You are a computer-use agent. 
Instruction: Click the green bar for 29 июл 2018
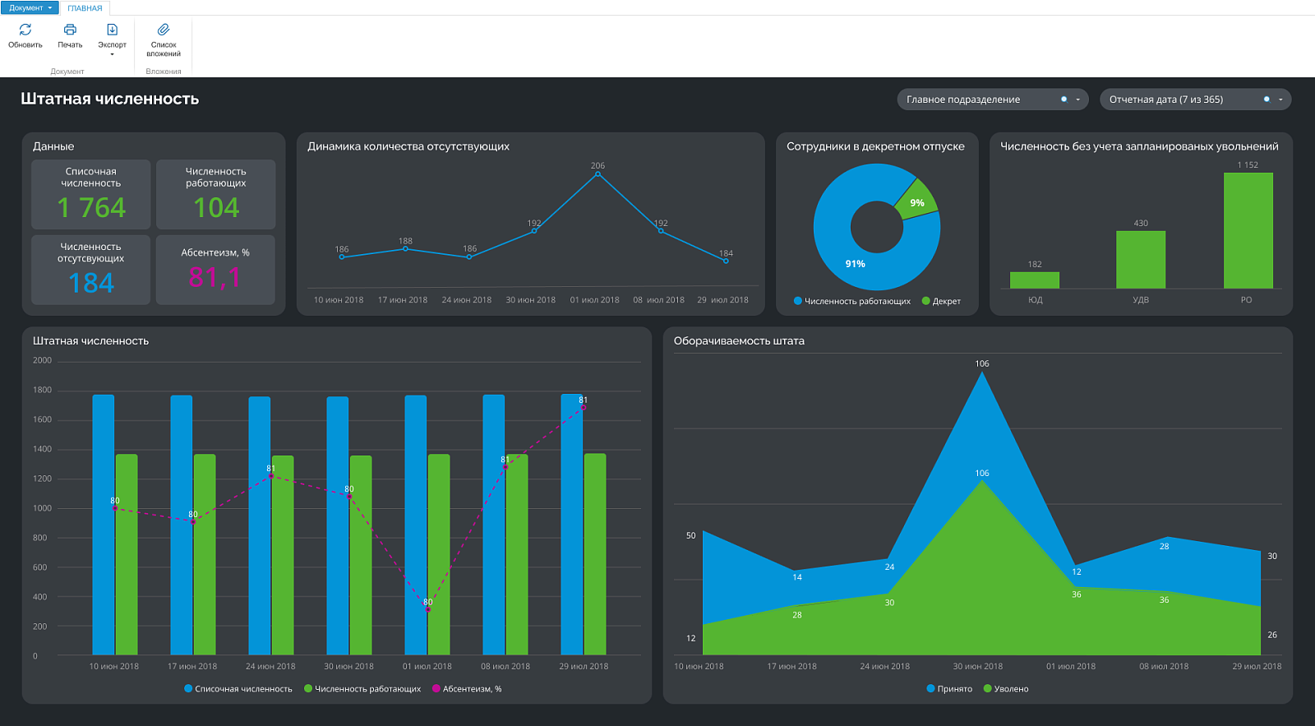pyautogui.click(x=595, y=554)
